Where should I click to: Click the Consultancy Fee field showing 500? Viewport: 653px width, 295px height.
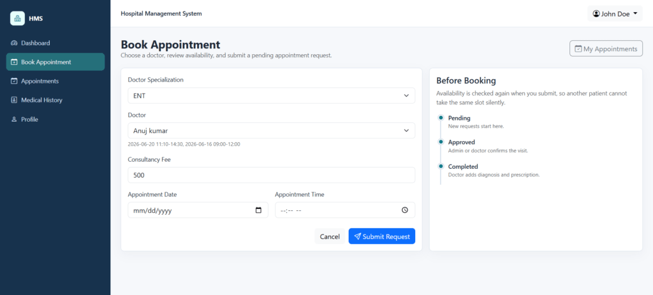pos(272,175)
